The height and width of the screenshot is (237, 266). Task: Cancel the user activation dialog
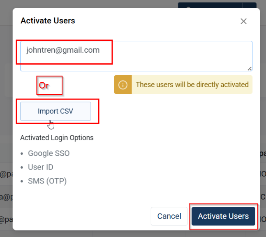(169, 216)
